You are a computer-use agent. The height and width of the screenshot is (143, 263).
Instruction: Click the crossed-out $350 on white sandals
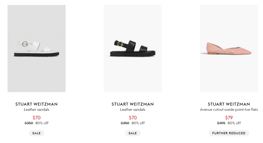point(29,123)
